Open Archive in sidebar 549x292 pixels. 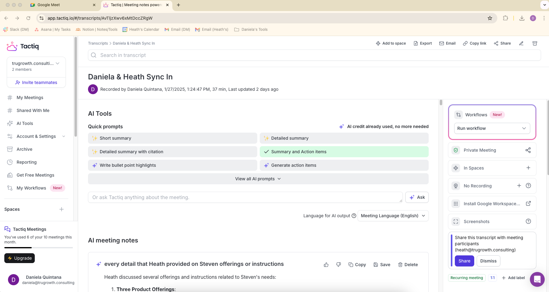click(24, 149)
